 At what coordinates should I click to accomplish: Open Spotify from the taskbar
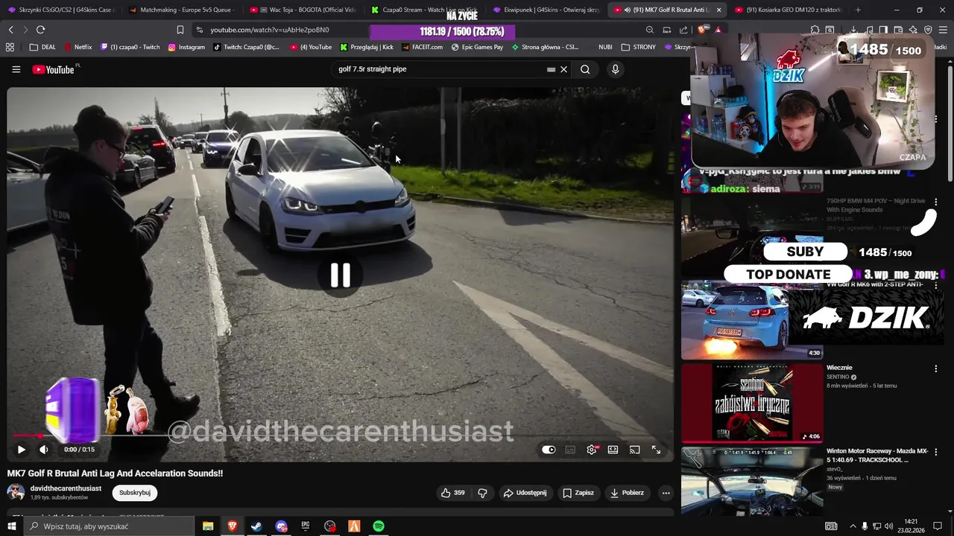tap(379, 526)
